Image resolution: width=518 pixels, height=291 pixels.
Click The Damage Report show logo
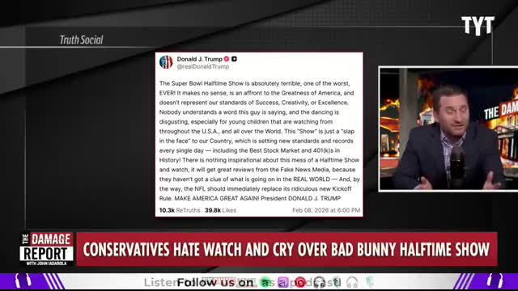pos(47,249)
